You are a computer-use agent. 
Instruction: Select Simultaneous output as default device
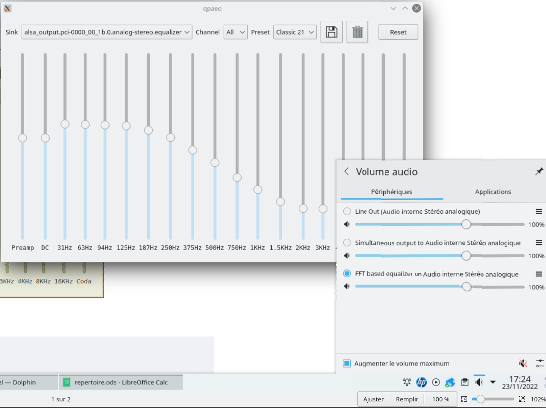[347, 243]
